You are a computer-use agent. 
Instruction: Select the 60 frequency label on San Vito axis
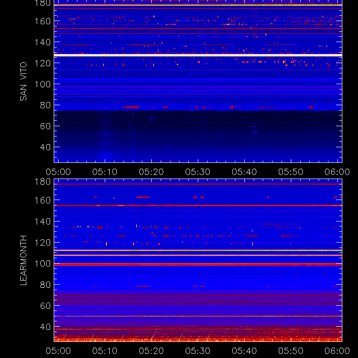[45, 126]
